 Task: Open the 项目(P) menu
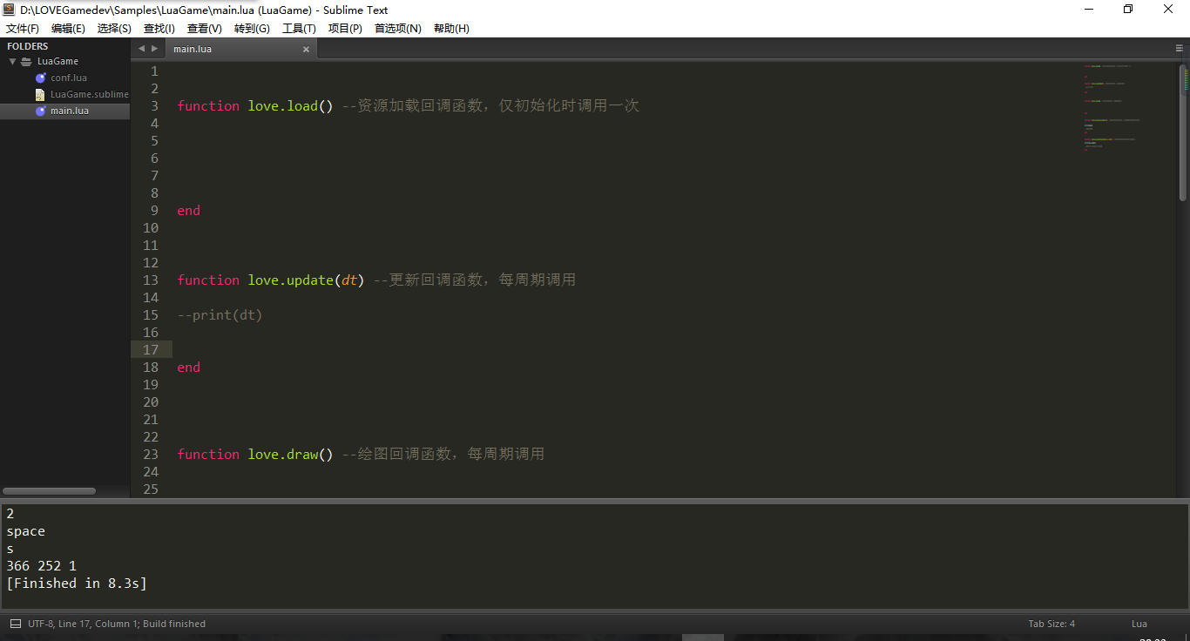pos(345,29)
